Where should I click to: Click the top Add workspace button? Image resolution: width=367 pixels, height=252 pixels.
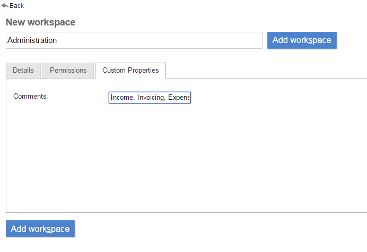click(x=302, y=40)
